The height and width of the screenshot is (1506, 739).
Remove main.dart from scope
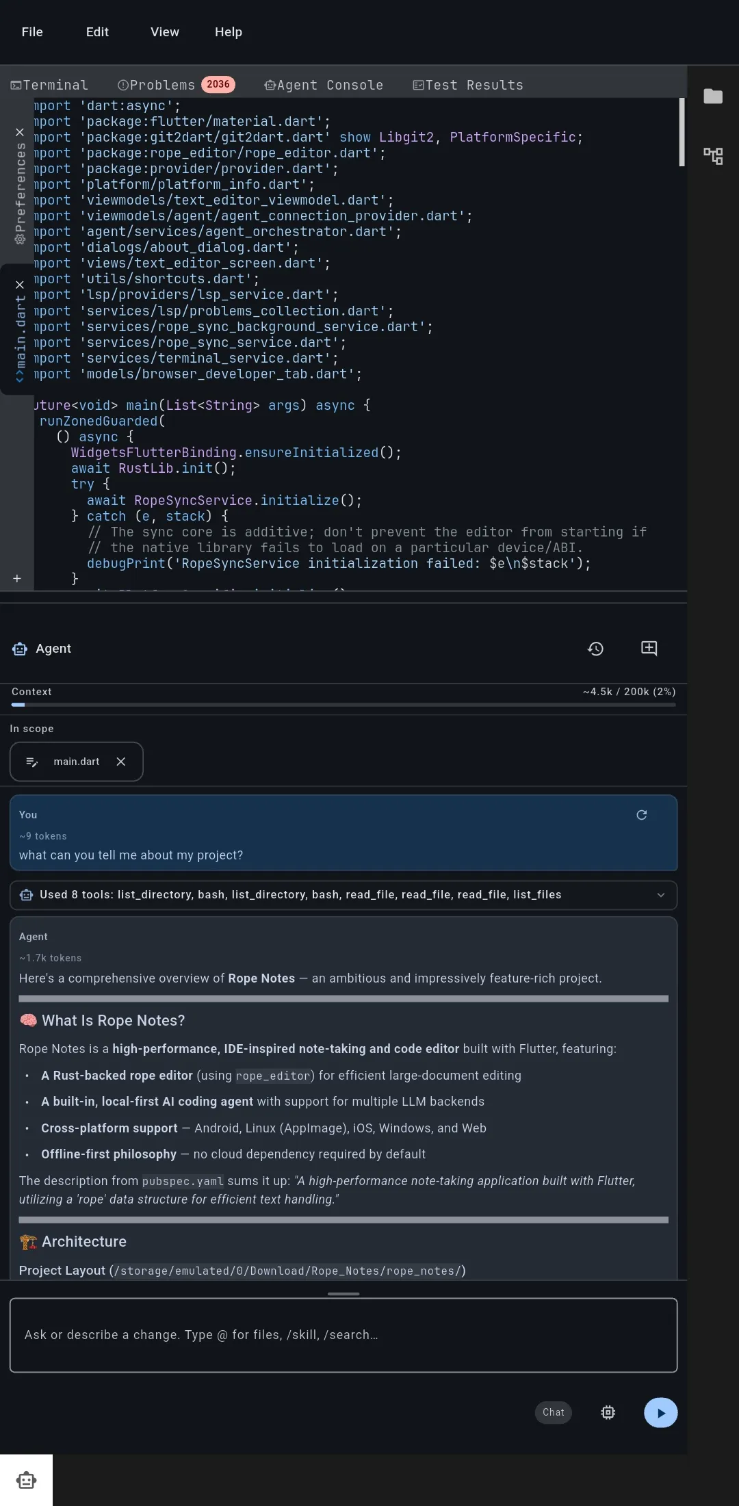pos(121,762)
